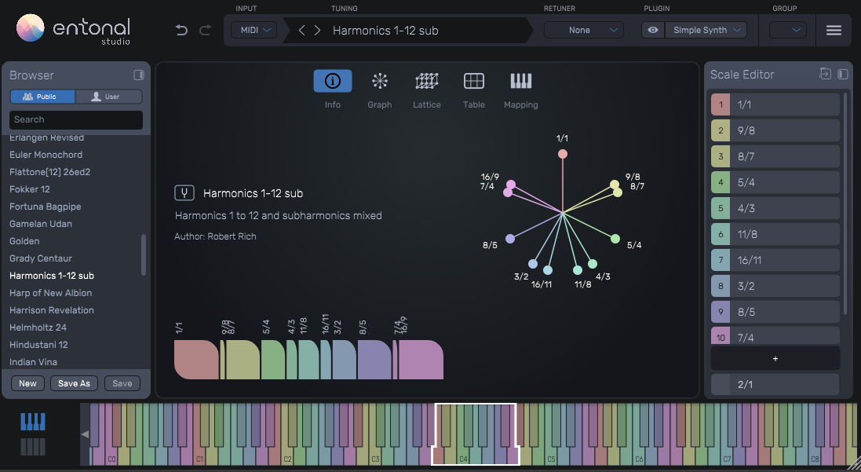Switch browser to Public tunings
The height and width of the screenshot is (472, 861).
(x=42, y=97)
